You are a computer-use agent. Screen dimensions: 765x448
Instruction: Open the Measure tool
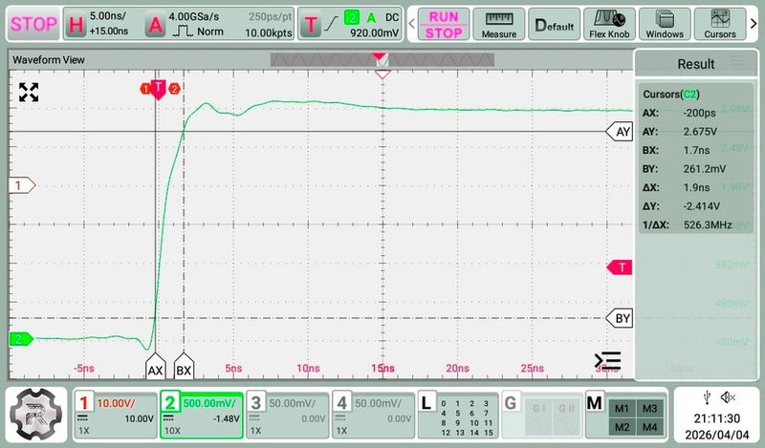498,25
